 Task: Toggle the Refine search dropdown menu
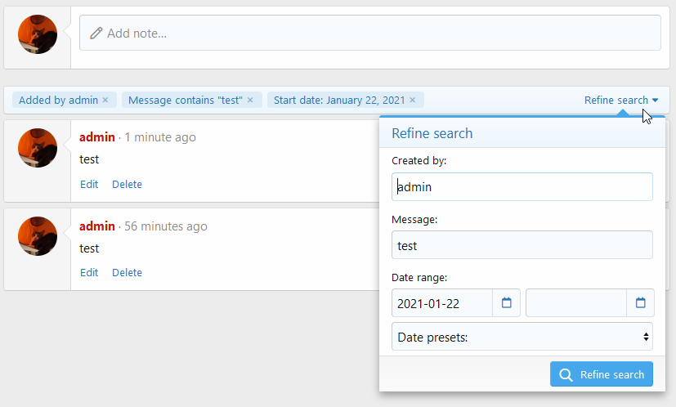pyautogui.click(x=620, y=101)
